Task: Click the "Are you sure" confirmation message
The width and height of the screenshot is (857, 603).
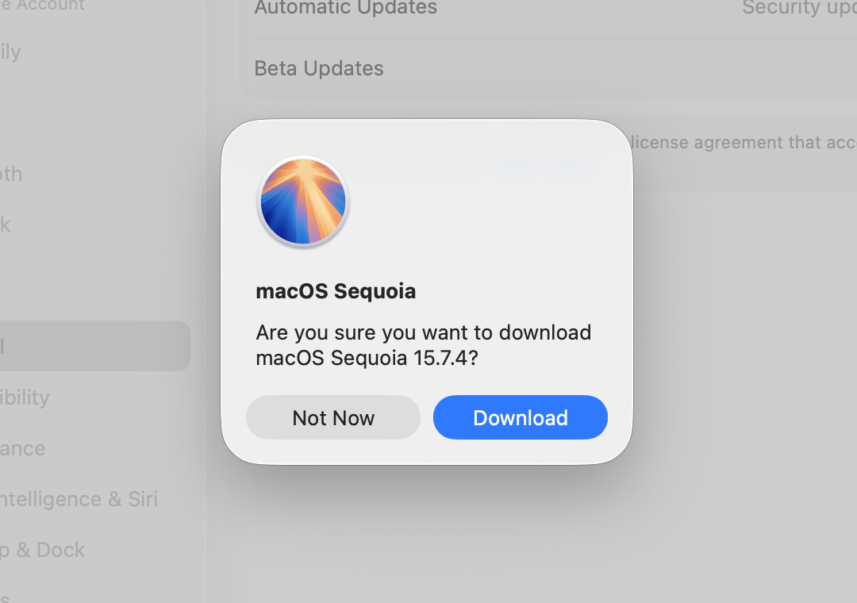Action: [x=423, y=332]
